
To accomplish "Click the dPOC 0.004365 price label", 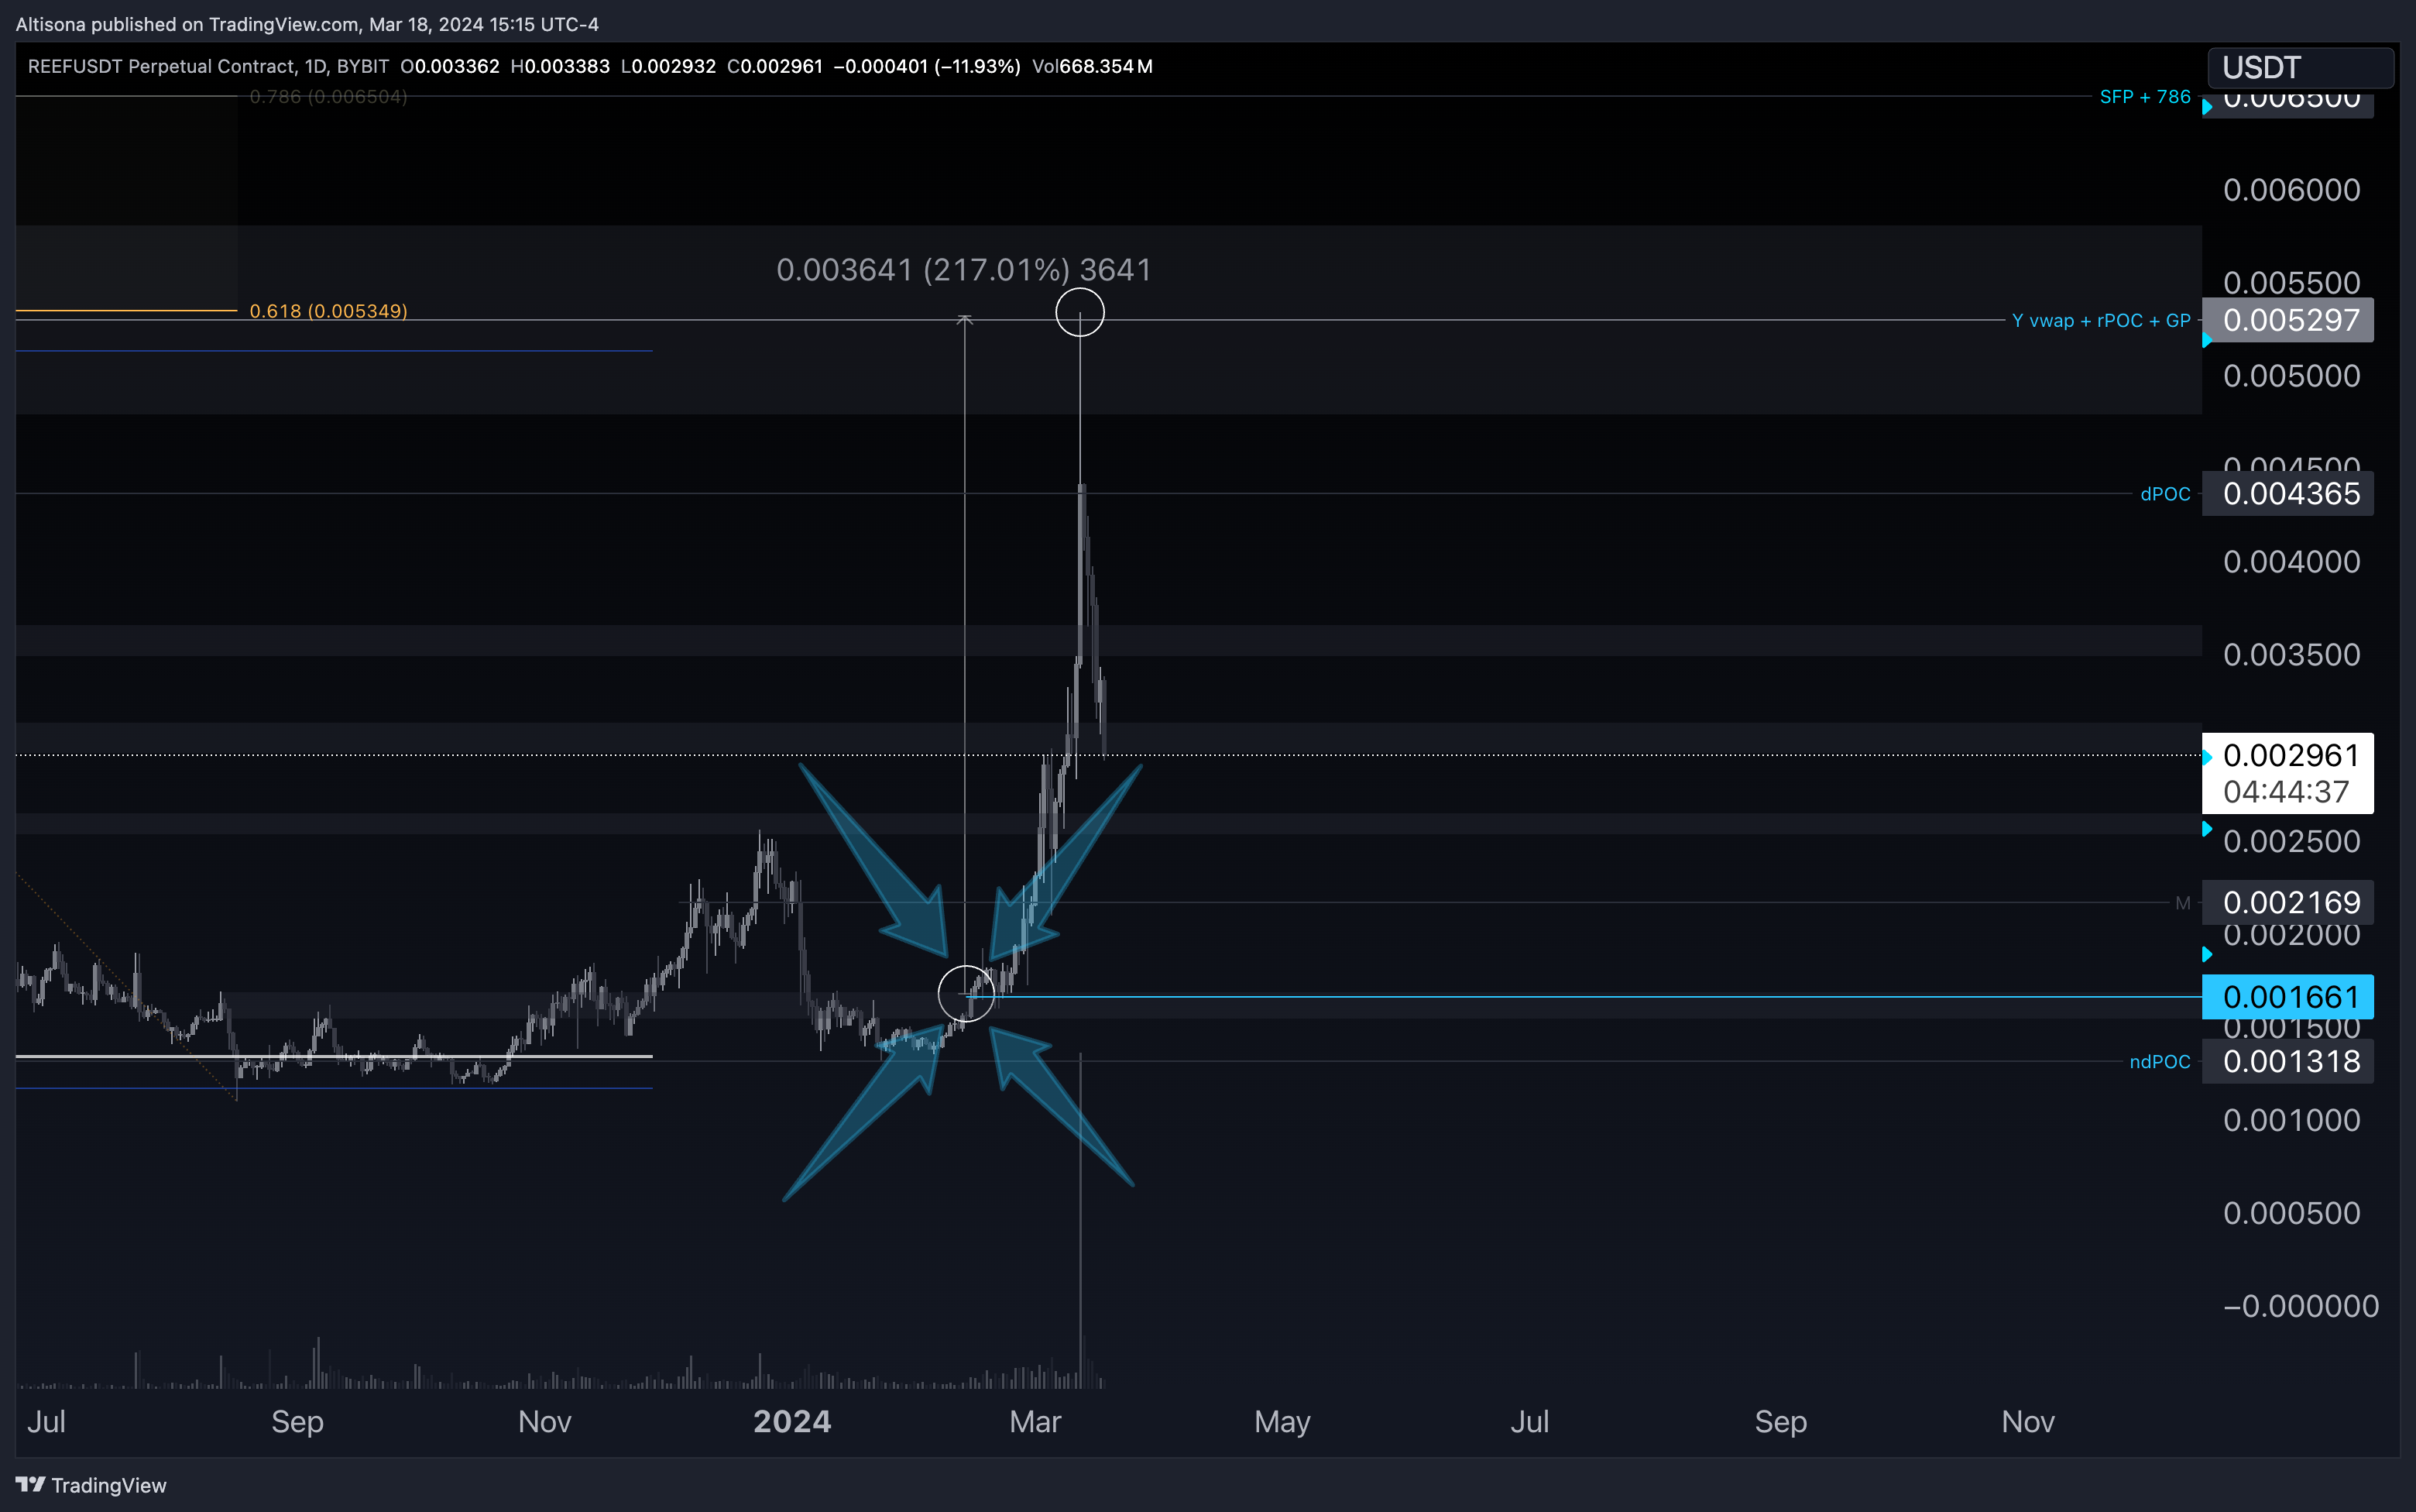I will point(2288,493).
